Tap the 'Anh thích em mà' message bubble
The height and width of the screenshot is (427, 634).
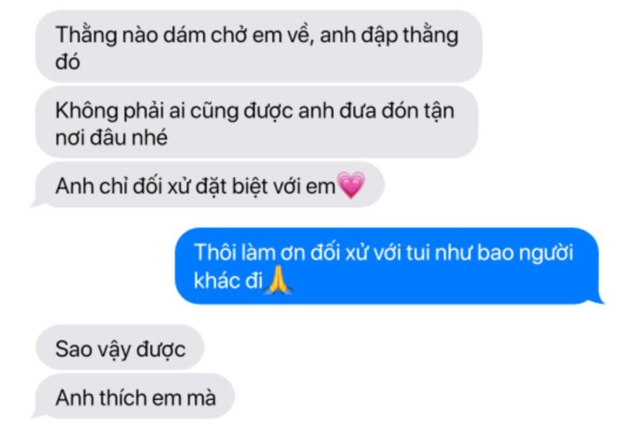(x=134, y=396)
